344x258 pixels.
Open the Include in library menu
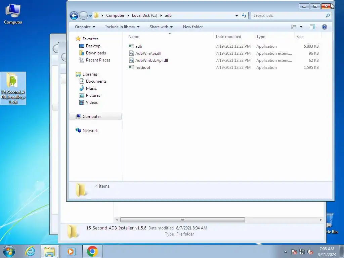(122, 27)
